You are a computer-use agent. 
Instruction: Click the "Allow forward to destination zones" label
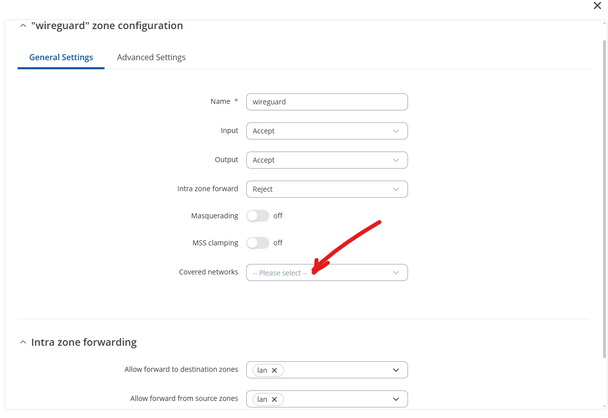tap(181, 369)
